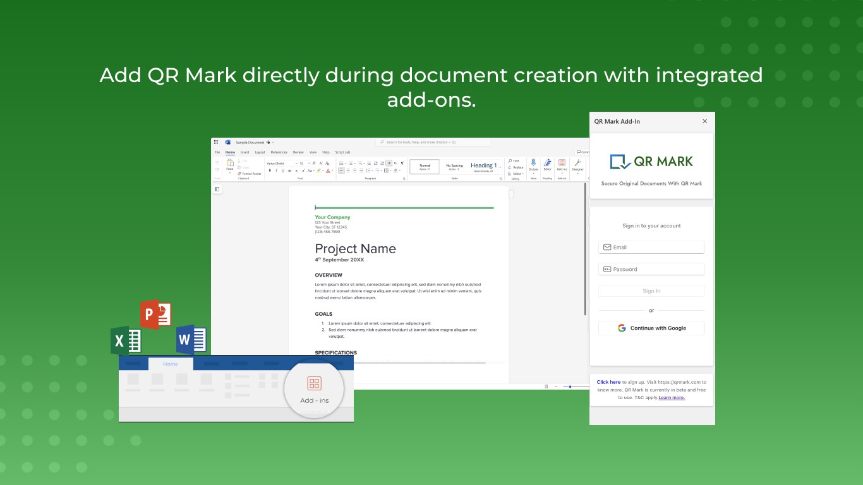This screenshot has width=863, height=485.
Task: Toggle Superscript formatting
Action: click(303, 171)
